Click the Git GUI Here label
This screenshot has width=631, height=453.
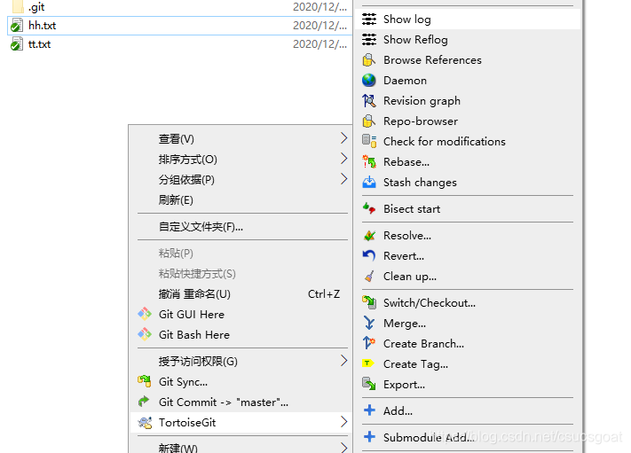pyautogui.click(x=192, y=315)
